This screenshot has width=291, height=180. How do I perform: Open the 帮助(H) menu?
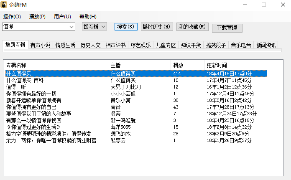[88, 17]
